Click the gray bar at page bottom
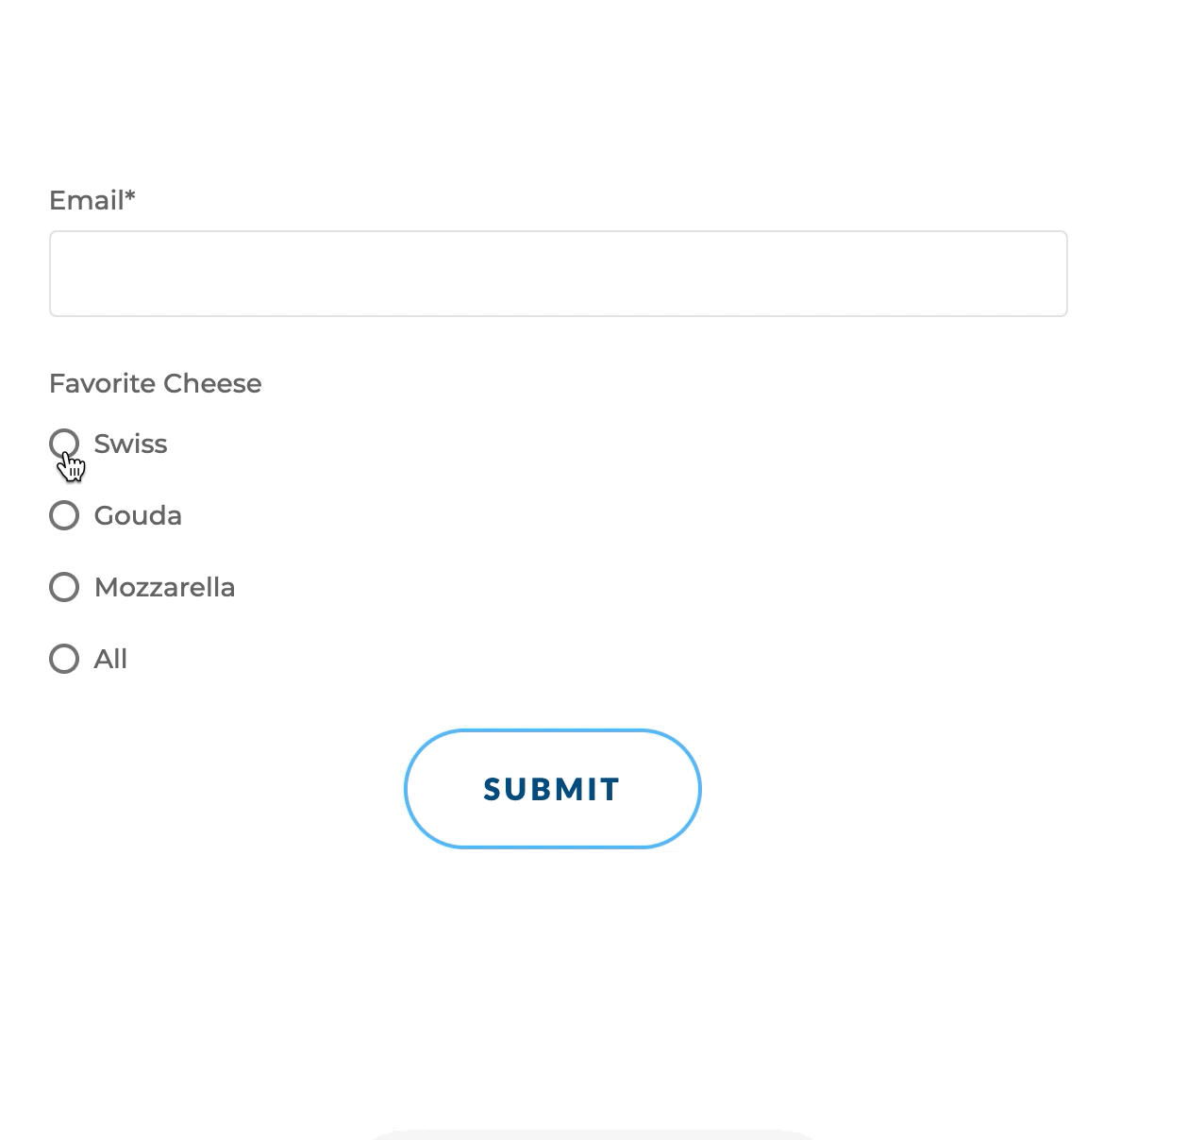Screen dimensions: 1187x1140 click(x=593, y=1134)
